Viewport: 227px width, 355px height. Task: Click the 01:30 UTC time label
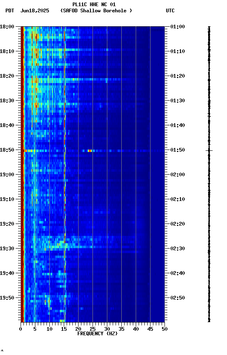click(178, 101)
